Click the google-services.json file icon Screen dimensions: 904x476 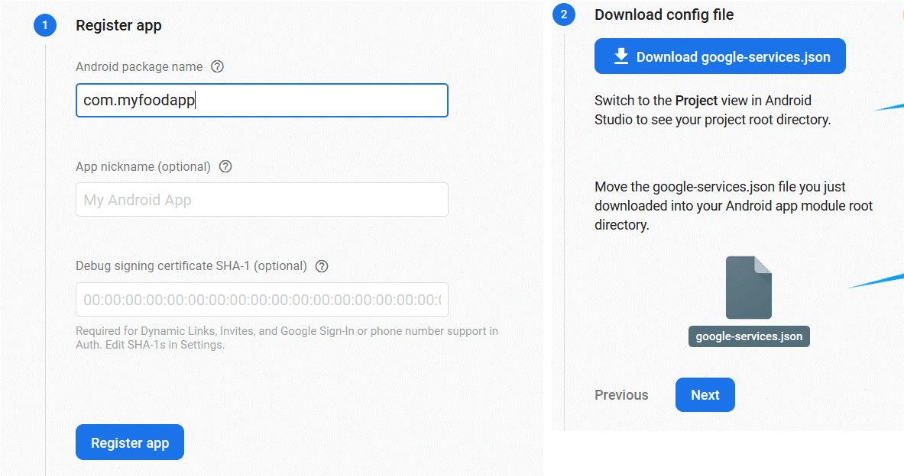(748, 288)
